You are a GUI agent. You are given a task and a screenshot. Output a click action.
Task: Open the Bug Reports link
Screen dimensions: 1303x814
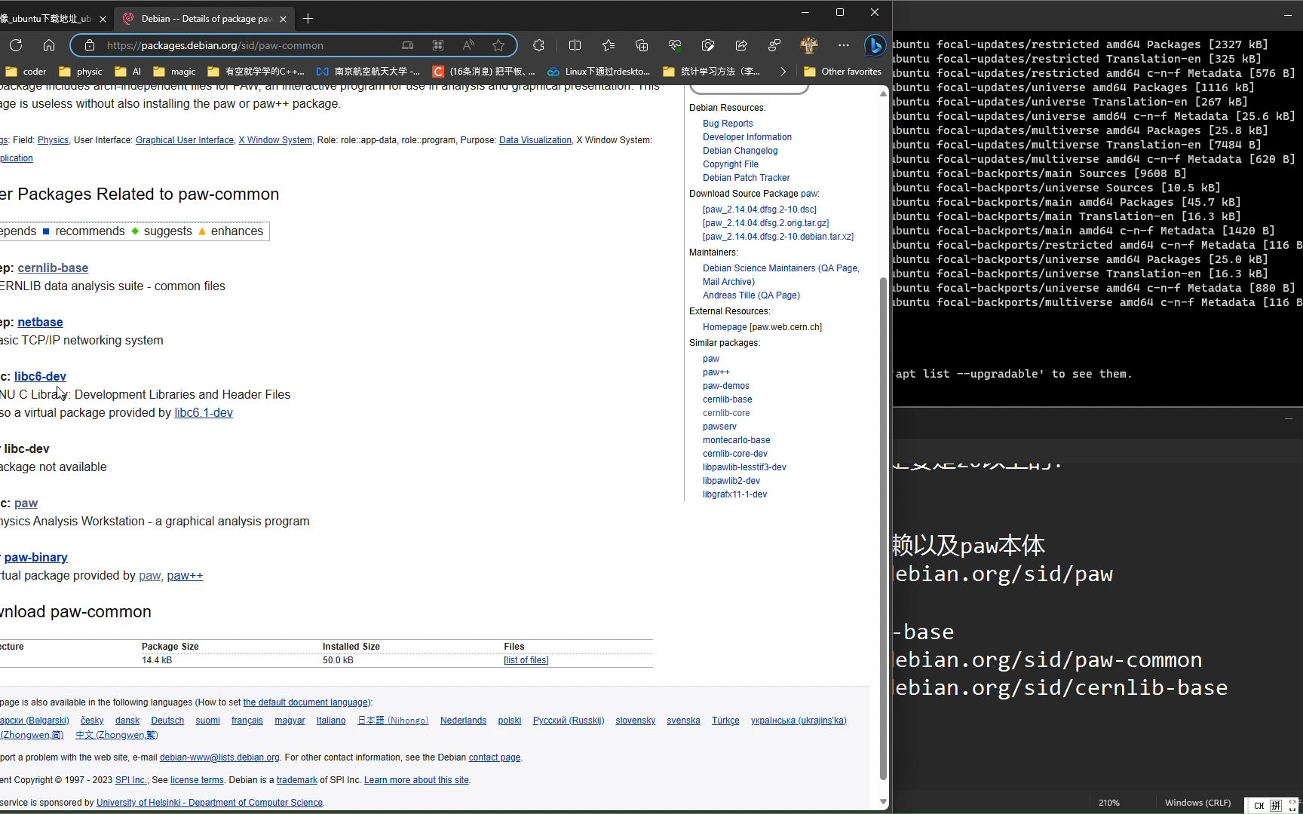pos(728,124)
